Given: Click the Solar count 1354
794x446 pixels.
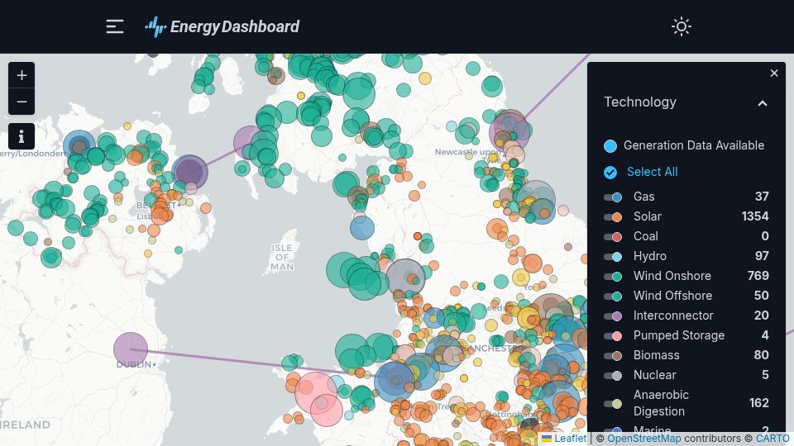Looking at the screenshot, I should pos(755,216).
